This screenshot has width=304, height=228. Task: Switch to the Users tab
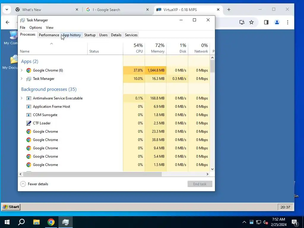(103, 35)
